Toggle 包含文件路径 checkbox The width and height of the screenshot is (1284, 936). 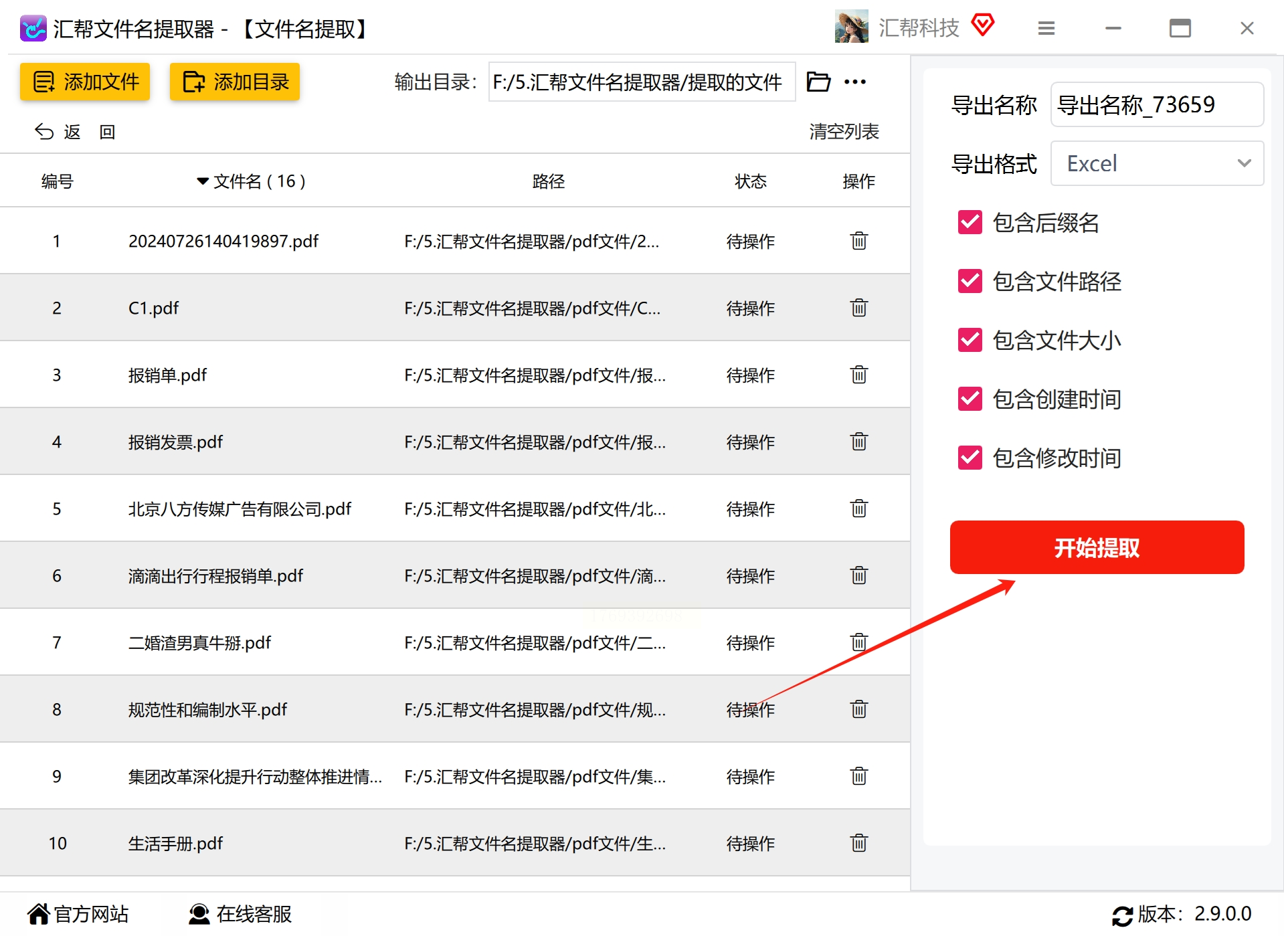970,281
